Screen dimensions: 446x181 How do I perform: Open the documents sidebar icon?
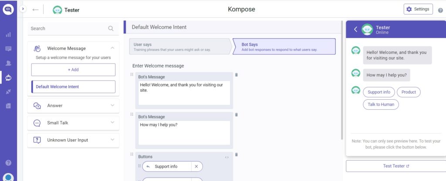click(x=8, y=106)
